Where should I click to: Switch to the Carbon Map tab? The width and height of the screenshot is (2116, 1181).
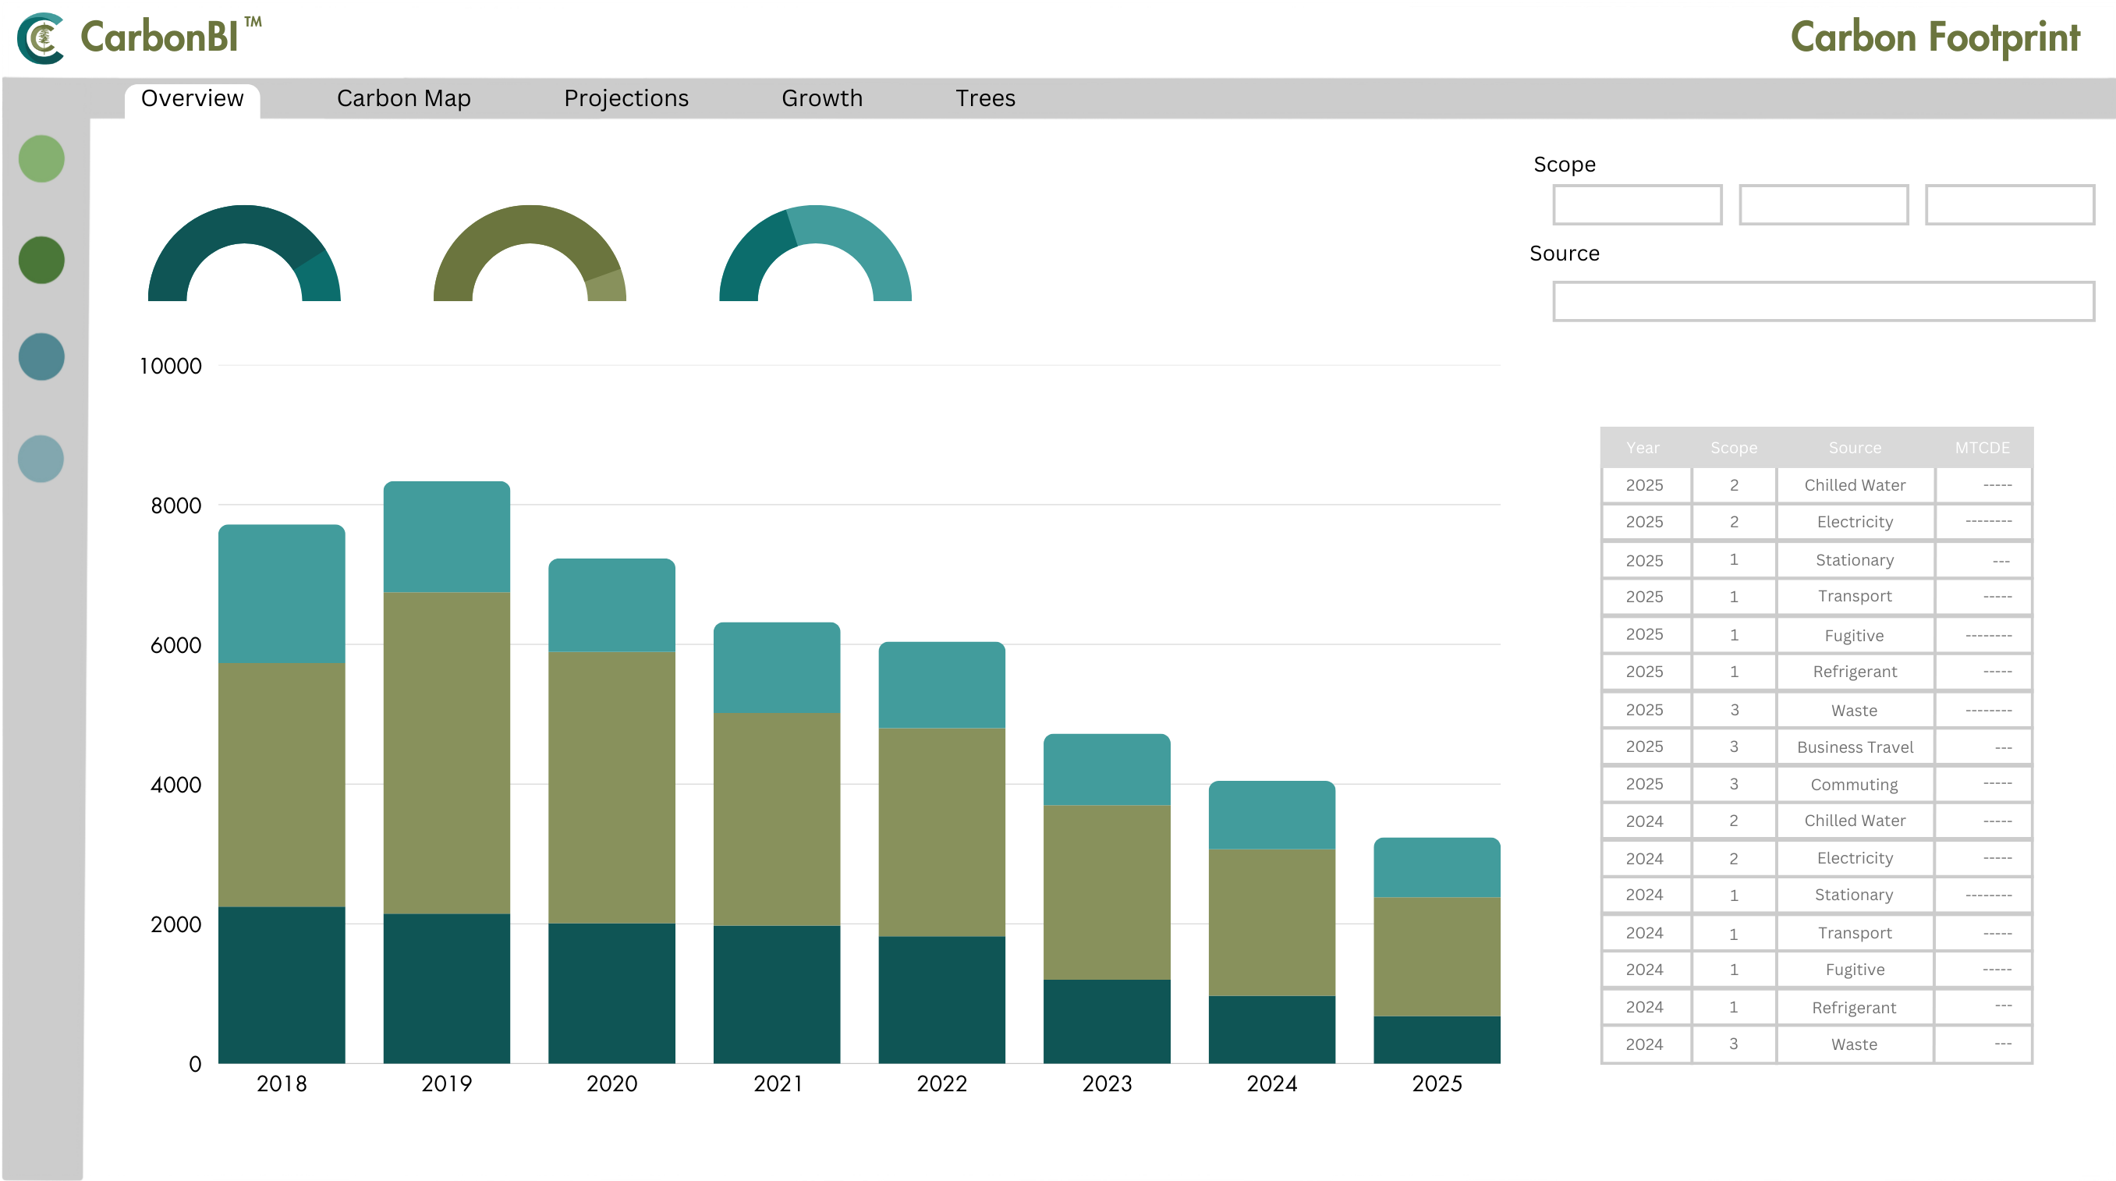pyautogui.click(x=403, y=98)
